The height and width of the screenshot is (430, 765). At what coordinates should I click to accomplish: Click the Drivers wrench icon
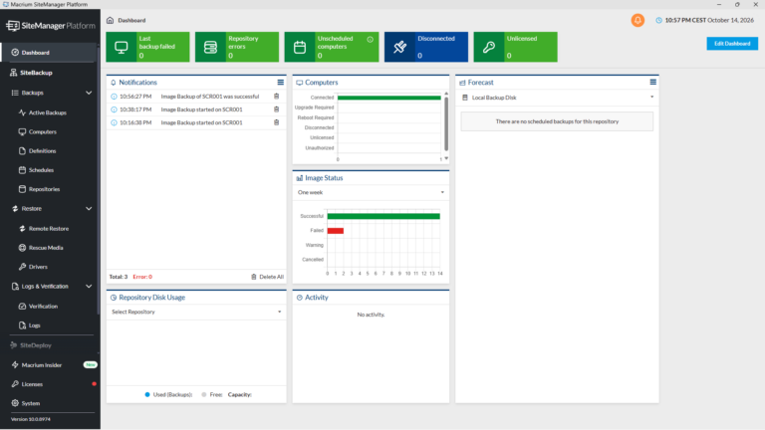tap(22, 267)
